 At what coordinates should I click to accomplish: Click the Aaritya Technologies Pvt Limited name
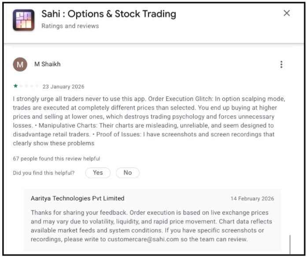[78, 199]
